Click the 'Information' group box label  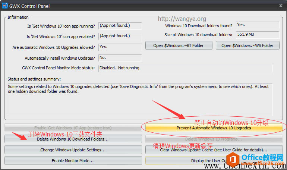(18, 17)
